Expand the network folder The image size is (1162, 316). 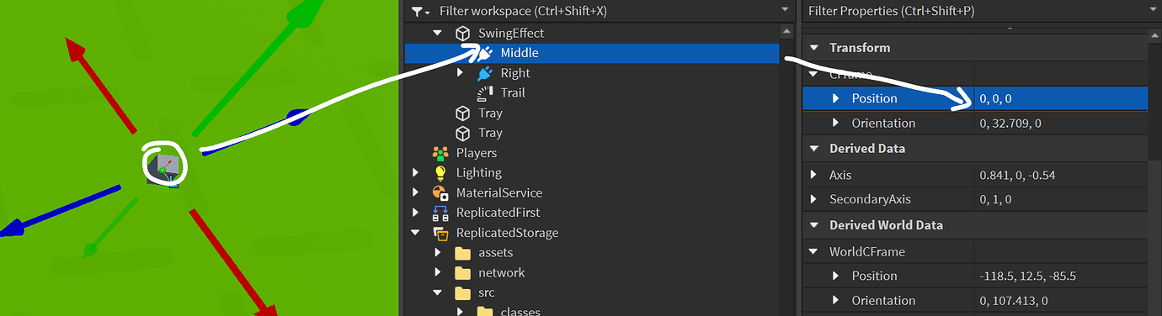point(438,272)
